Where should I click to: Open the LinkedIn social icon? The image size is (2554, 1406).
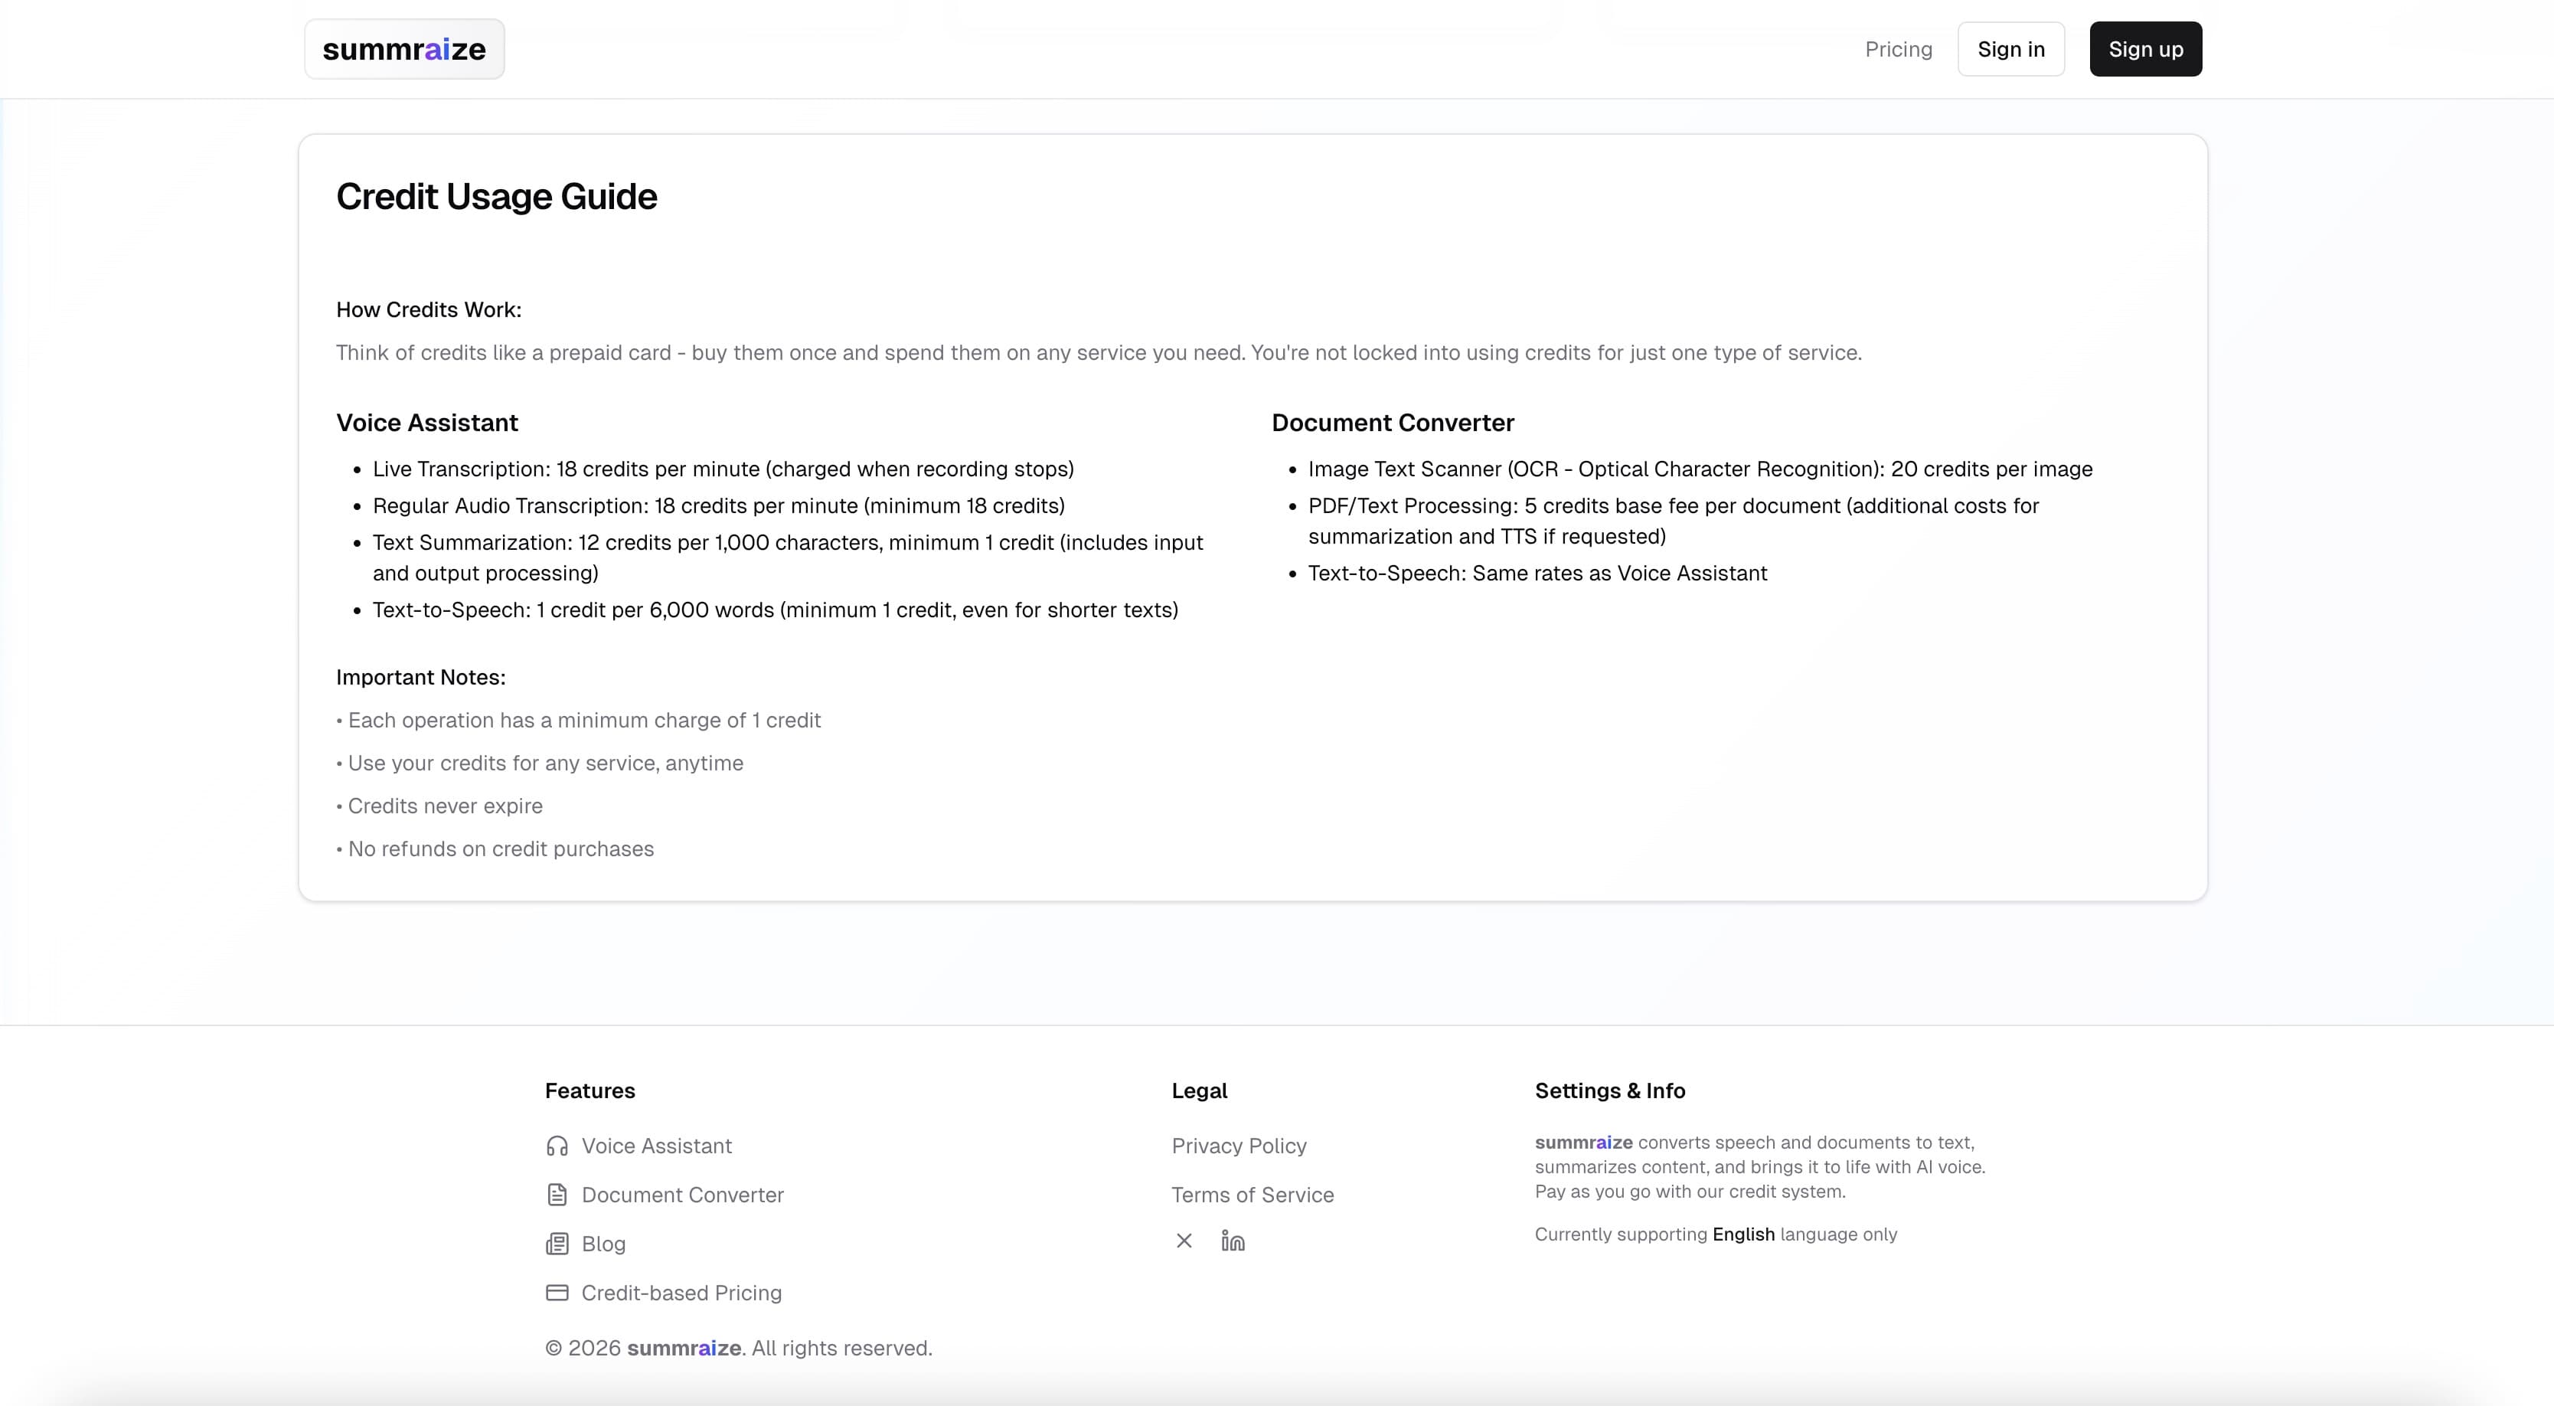tap(1233, 1241)
